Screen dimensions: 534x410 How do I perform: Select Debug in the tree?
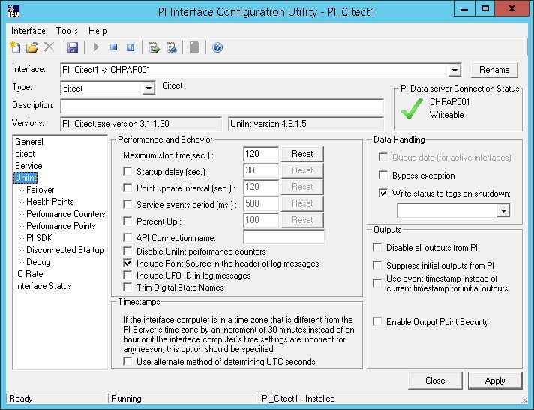pos(38,262)
